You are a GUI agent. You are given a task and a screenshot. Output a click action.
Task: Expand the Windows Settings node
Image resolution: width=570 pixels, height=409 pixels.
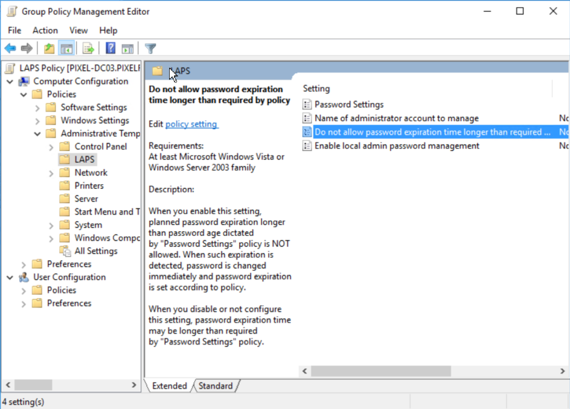click(37, 121)
